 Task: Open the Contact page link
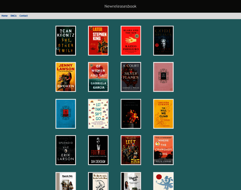click(23, 16)
